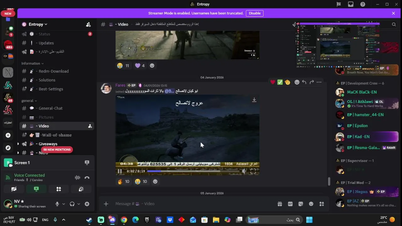Open microphone input options arrow
The width and height of the screenshot is (402, 226).
coord(63,204)
